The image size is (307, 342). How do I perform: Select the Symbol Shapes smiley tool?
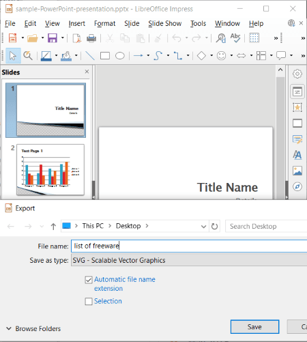point(221,55)
